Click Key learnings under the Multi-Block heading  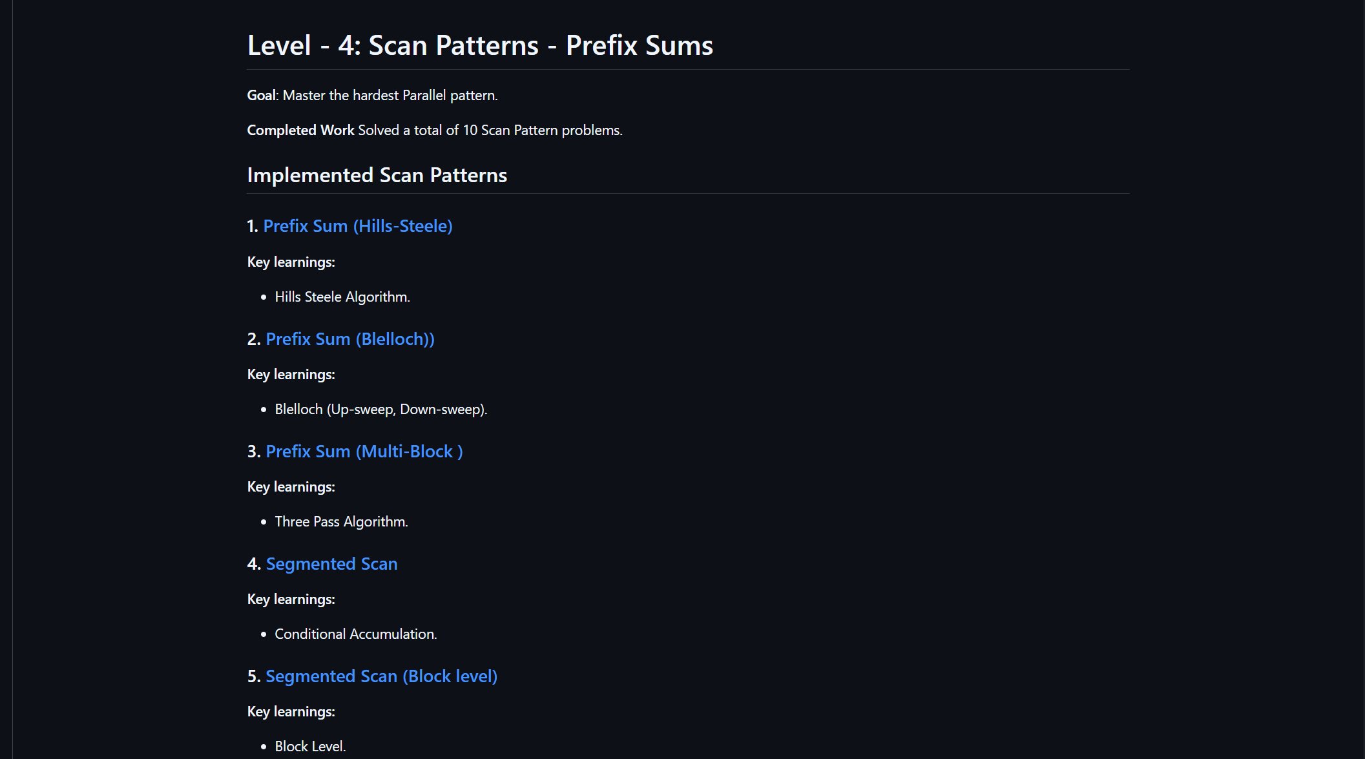click(291, 487)
